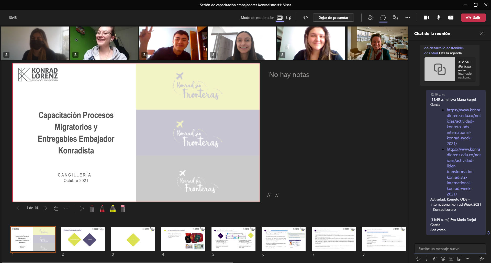The width and height of the screenshot is (491, 263).
Task: Increase notes font size
Action: pos(269,195)
